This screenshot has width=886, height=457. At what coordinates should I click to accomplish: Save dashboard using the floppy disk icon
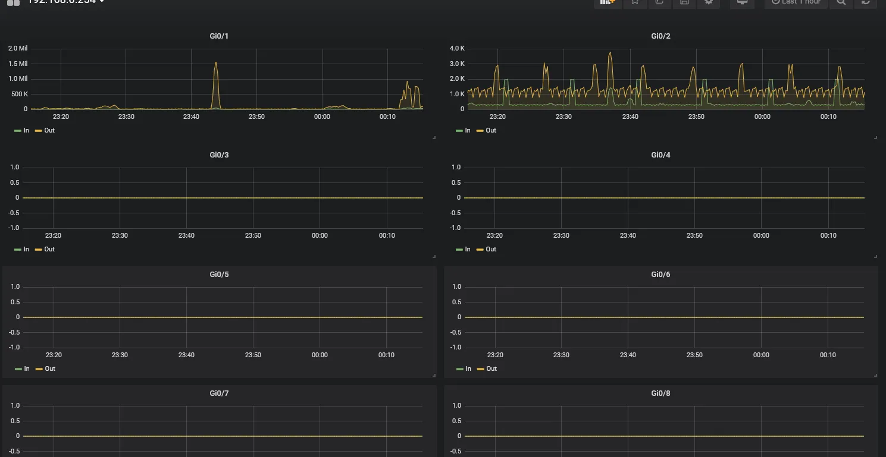(684, 2)
